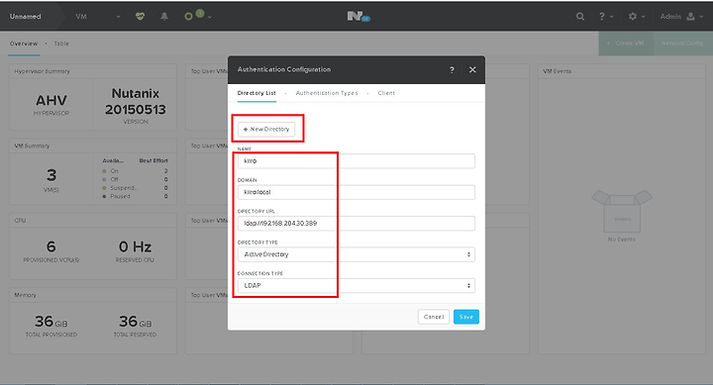Click the Nutanix logo in header
The height and width of the screenshot is (385, 713).
coord(358,17)
